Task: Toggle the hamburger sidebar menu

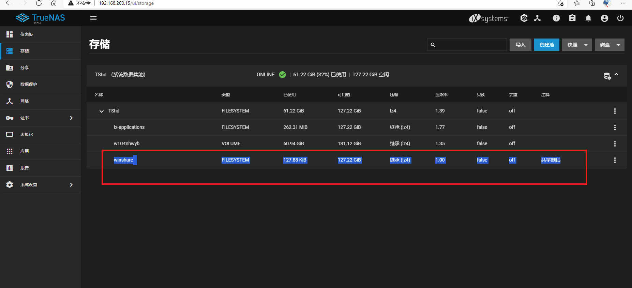Action: click(x=93, y=18)
